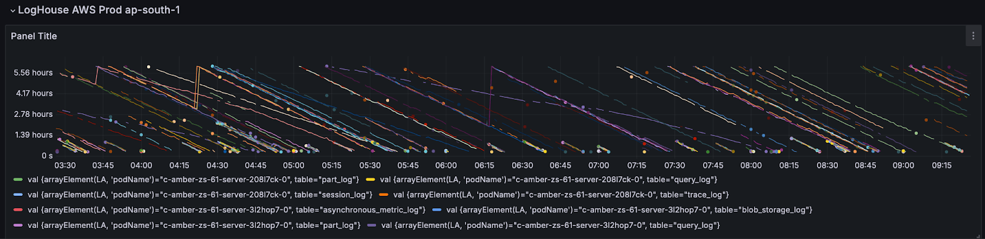The width and height of the screenshot is (985, 239).
Task: Click the orange vertical spike near 04:20
Action: 197,87
